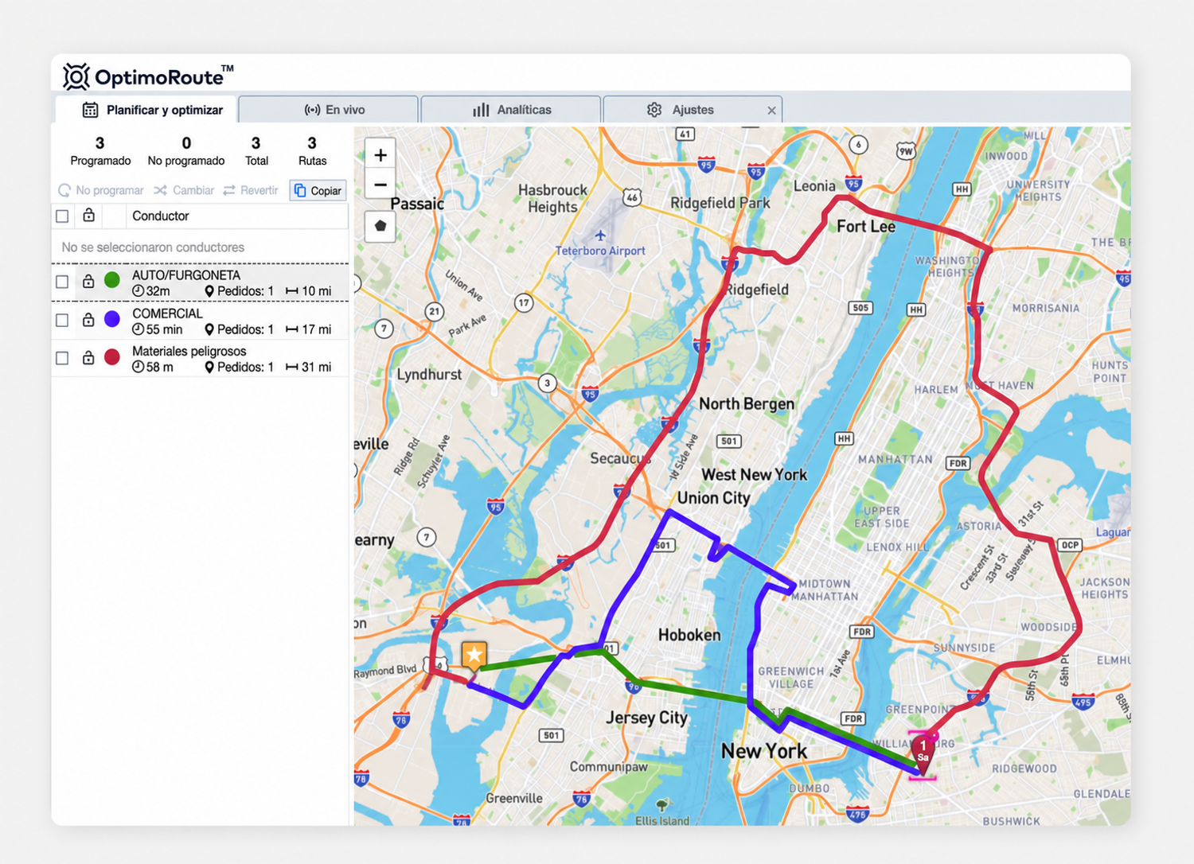Click the red Materiales peligrosos color dot

(112, 356)
